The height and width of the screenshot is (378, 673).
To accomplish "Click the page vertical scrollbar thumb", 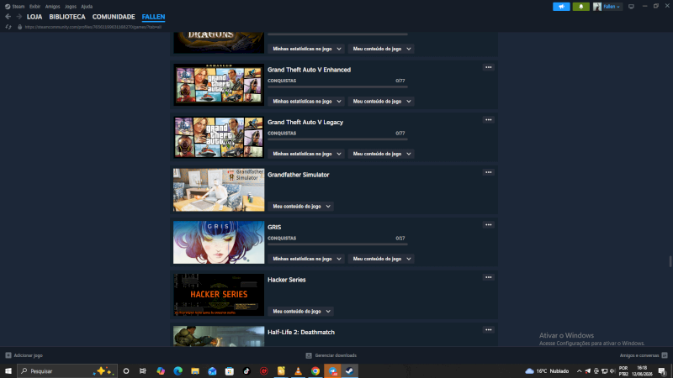I will click(x=670, y=261).
